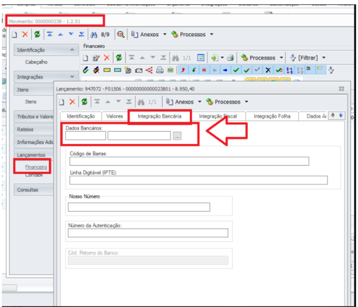This screenshot has width=358, height=307.
Task: Click the red share/tree diagram icon
Action: pos(149,70)
